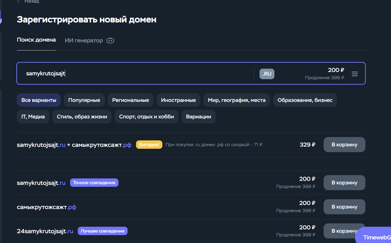Open the Вариации filter
This screenshot has height=243, width=391.
coord(198,116)
